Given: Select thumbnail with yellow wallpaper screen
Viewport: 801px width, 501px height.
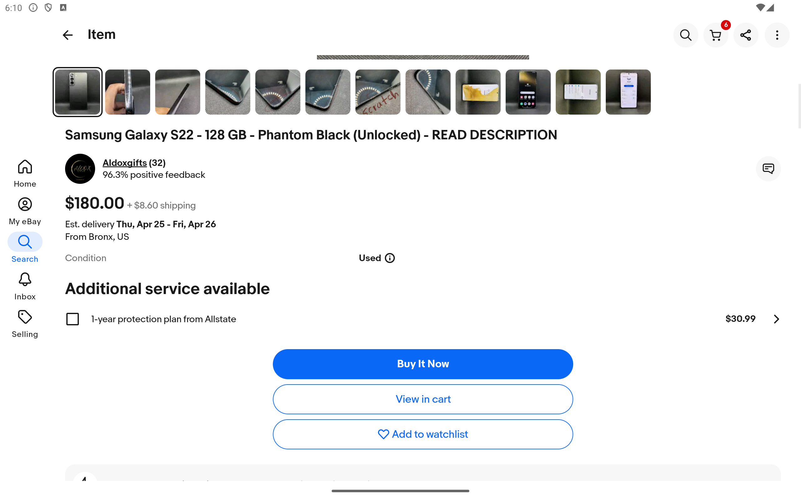Looking at the screenshot, I should (x=478, y=92).
